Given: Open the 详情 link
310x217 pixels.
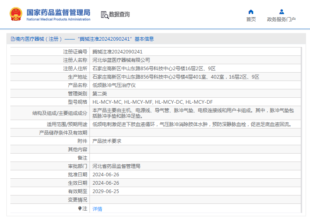Looking at the screenshot, I should pos(97,209).
